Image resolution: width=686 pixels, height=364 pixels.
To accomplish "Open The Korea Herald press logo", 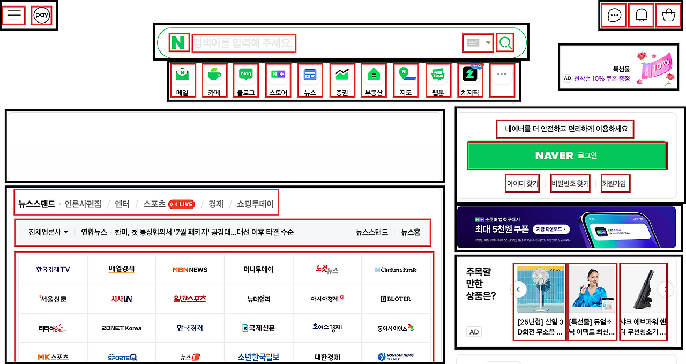I will coord(396,270).
